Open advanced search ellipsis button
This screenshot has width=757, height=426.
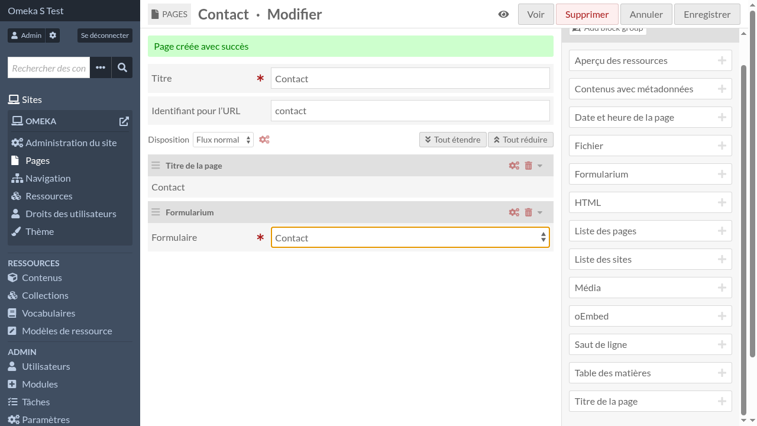click(x=101, y=68)
